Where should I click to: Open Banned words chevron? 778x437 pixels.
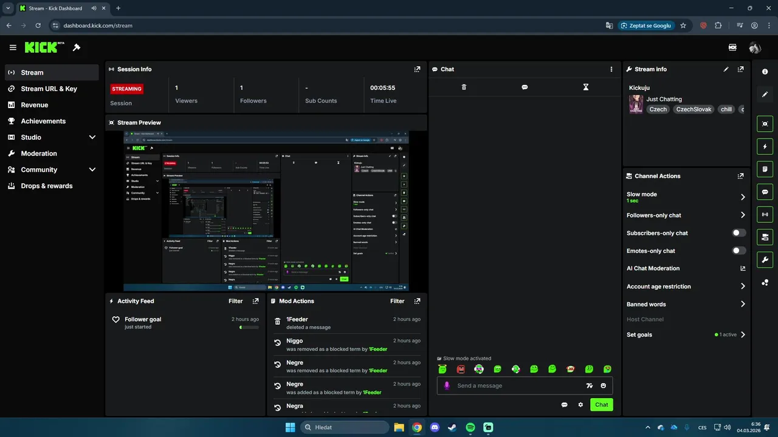pyautogui.click(x=743, y=304)
